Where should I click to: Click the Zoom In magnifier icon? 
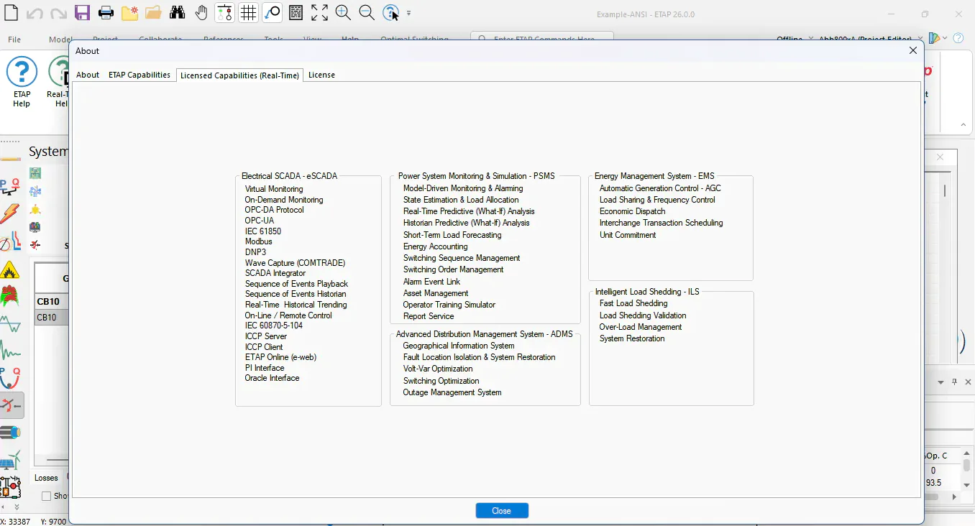tap(343, 13)
